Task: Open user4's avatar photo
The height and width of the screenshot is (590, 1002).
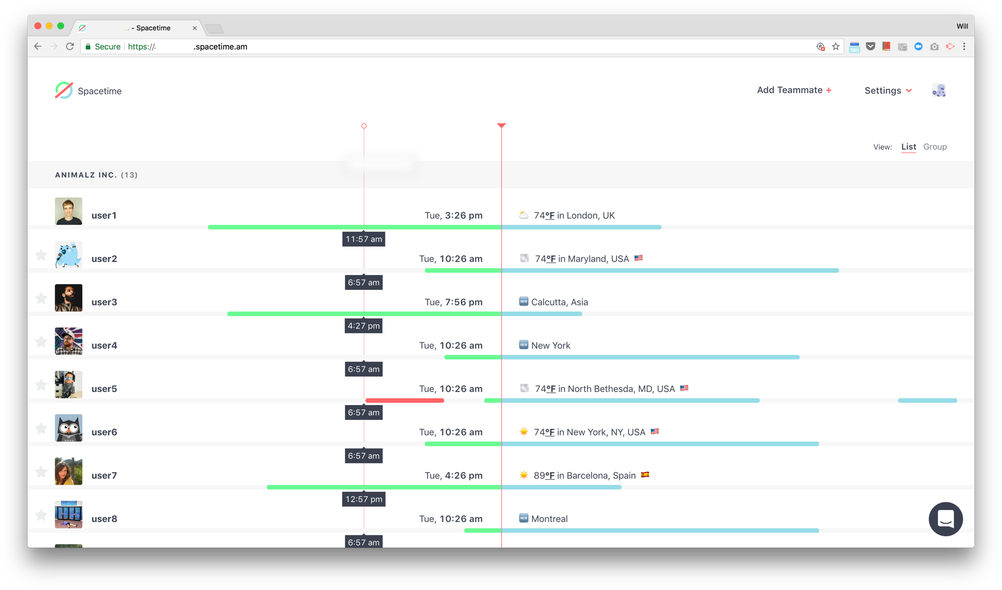Action: 69,341
